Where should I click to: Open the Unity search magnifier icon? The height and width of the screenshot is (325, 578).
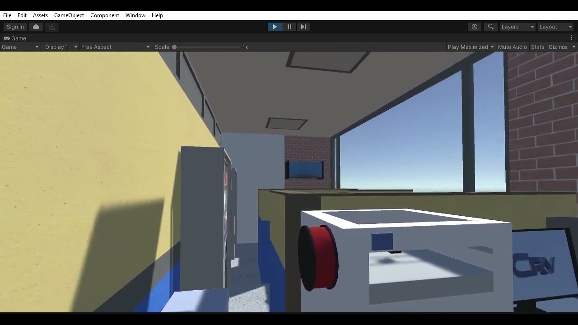point(491,27)
